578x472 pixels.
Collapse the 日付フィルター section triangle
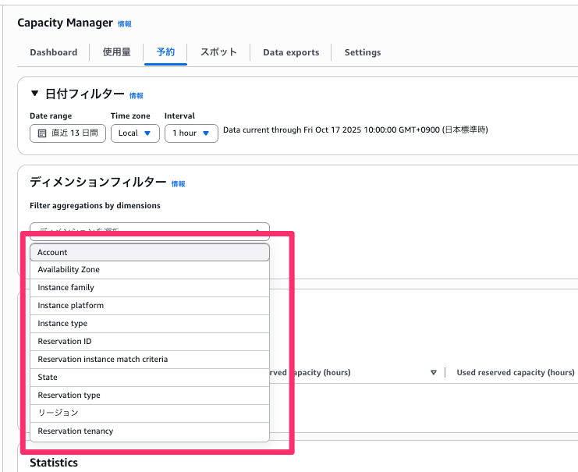34,94
